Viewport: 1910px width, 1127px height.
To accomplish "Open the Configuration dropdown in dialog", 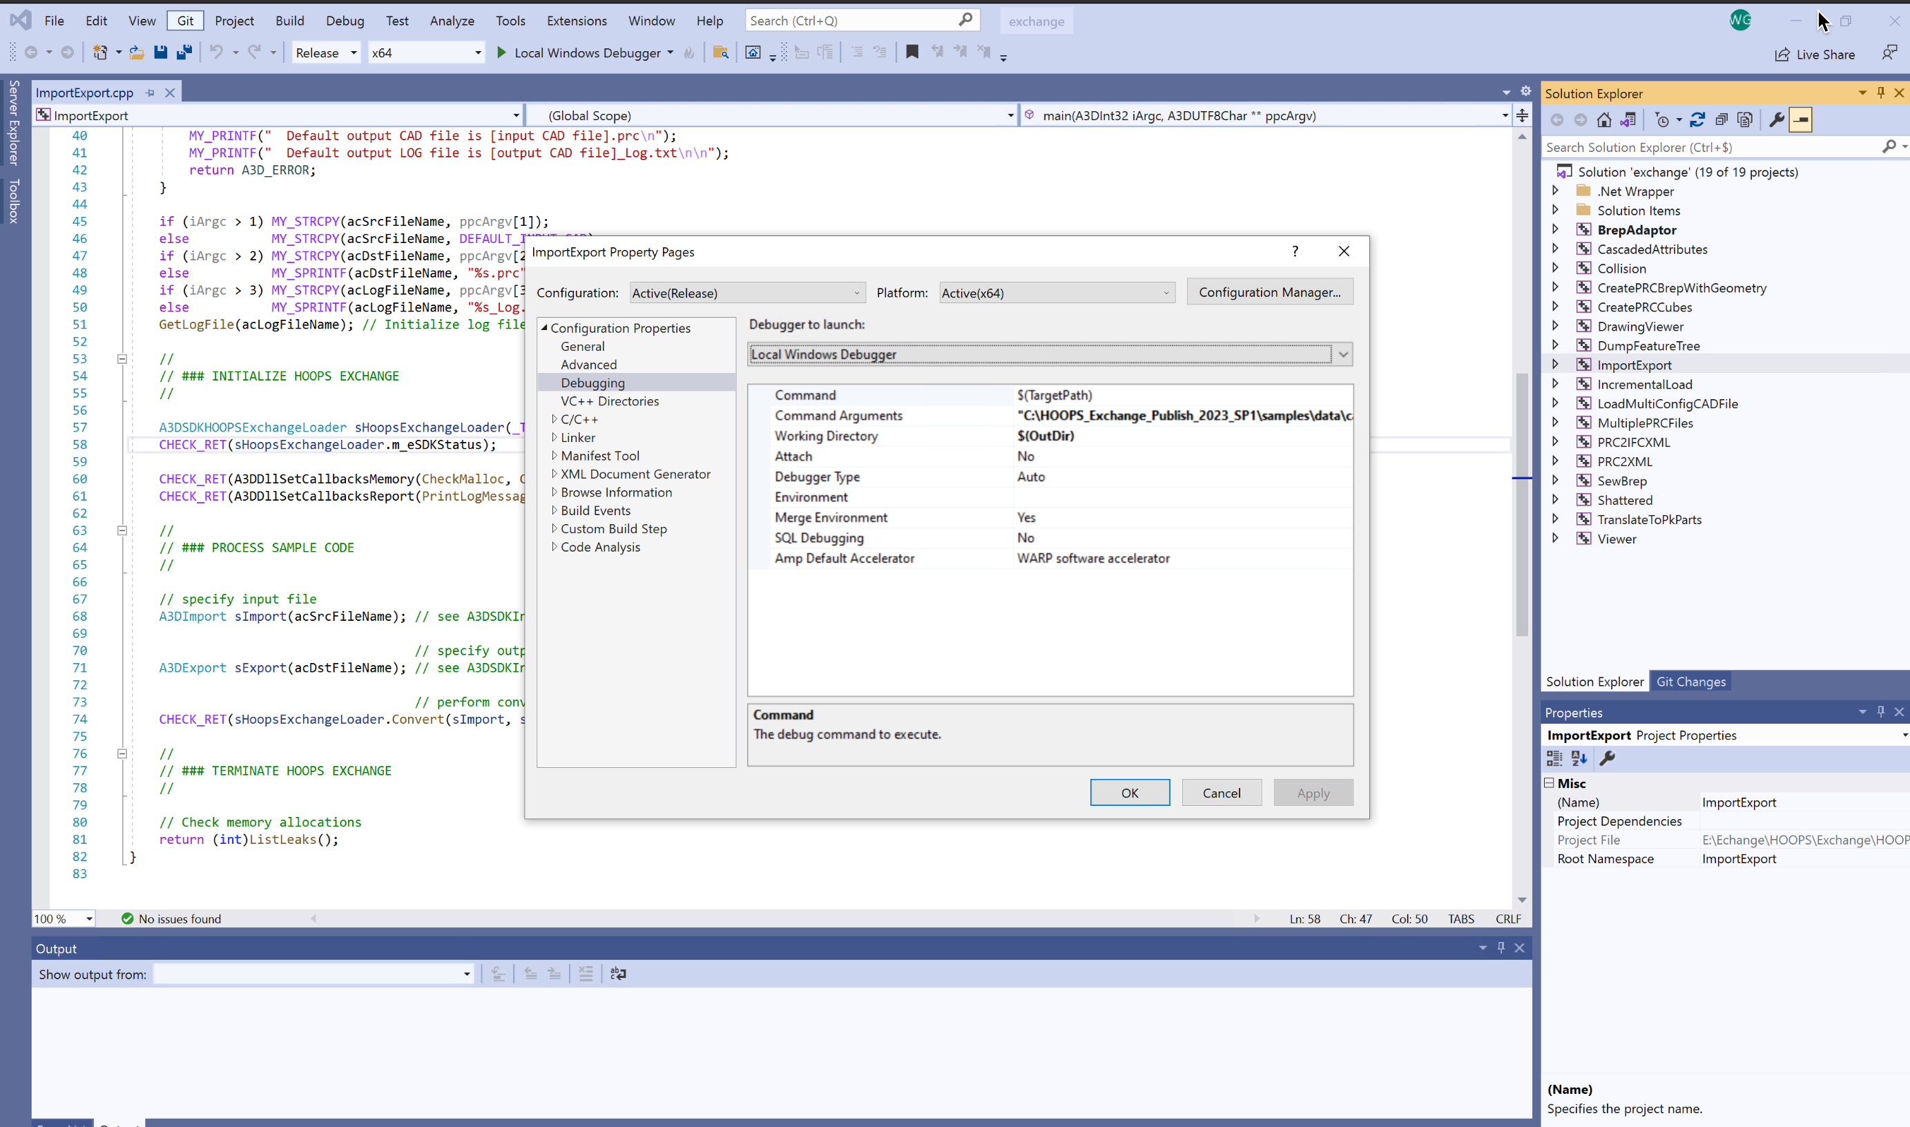I will 747,293.
